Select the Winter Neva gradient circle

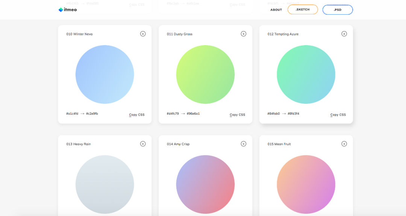[x=105, y=75]
